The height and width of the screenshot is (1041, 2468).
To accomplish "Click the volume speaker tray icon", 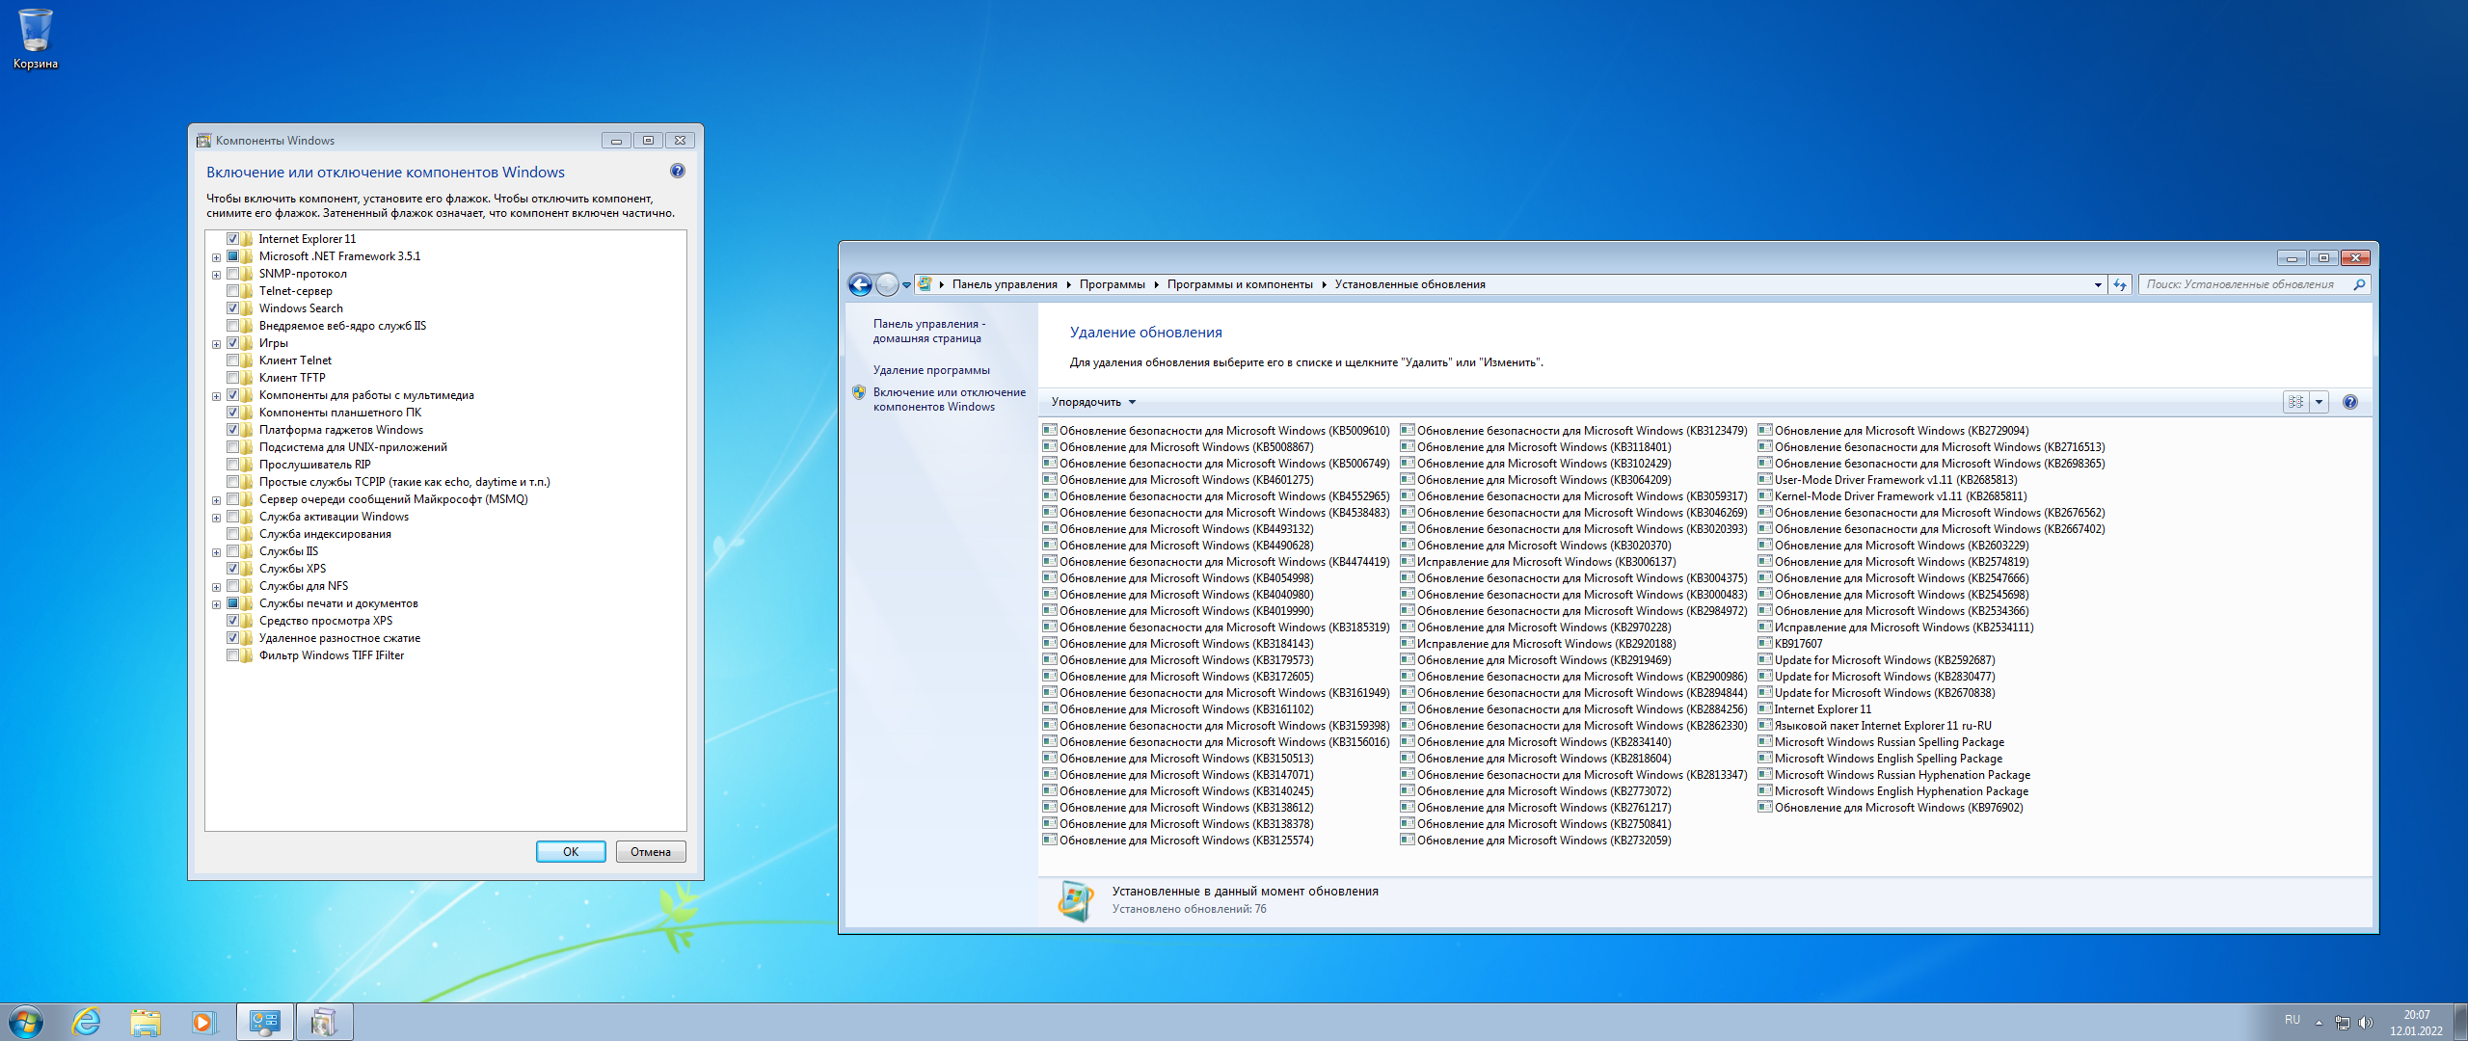I will point(2366,1023).
